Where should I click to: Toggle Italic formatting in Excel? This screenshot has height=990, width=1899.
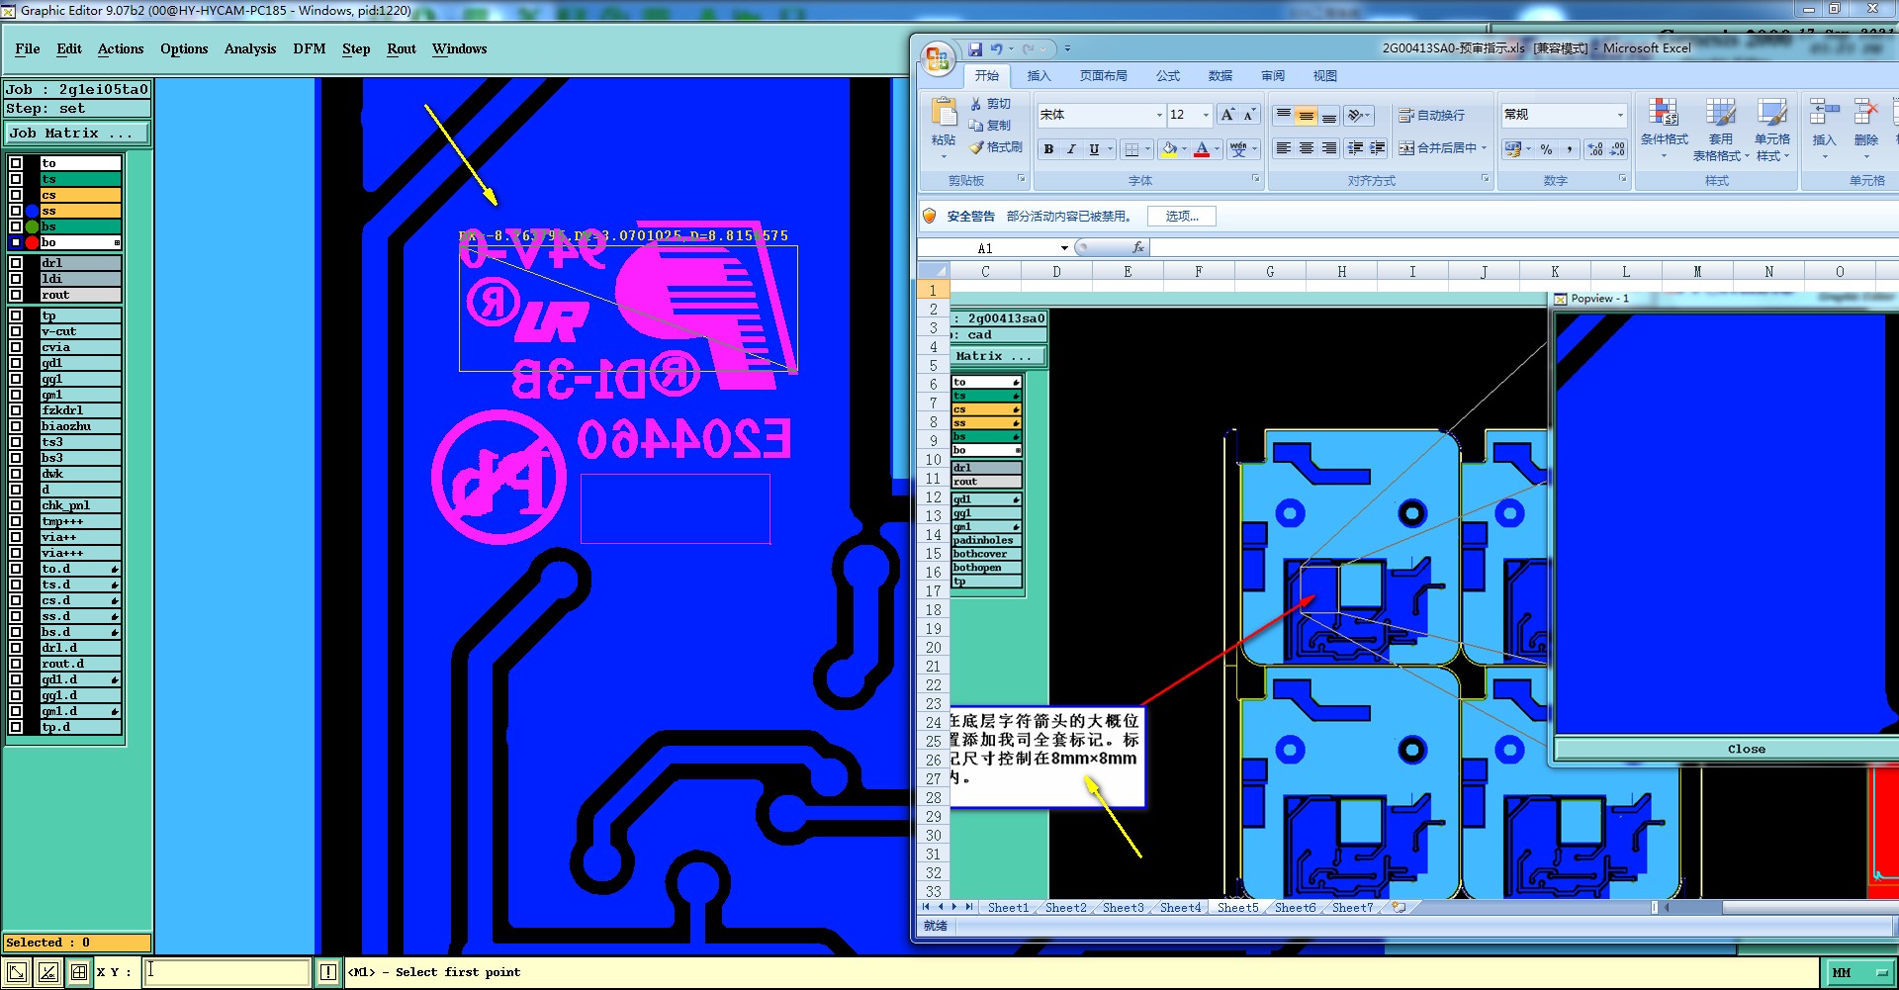point(1071,149)
